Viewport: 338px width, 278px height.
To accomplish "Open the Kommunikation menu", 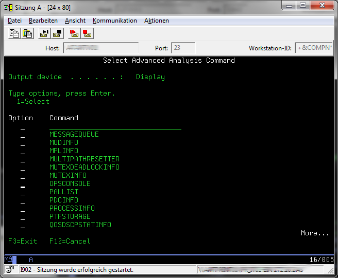I will pos(115,21).
